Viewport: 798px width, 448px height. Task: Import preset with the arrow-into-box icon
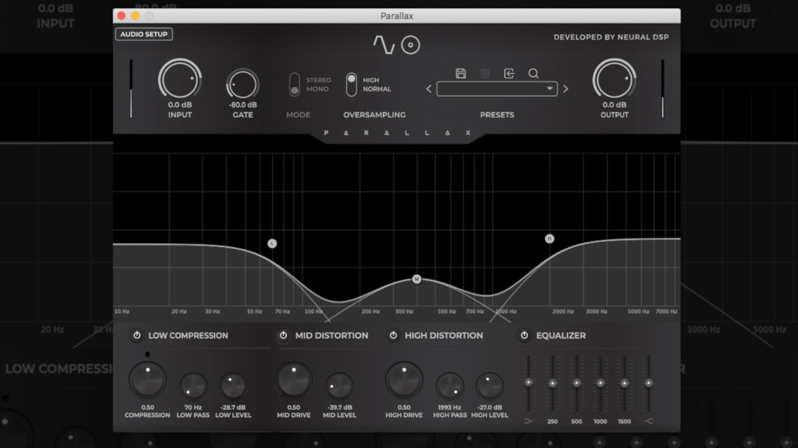click(x=509, y=73)
